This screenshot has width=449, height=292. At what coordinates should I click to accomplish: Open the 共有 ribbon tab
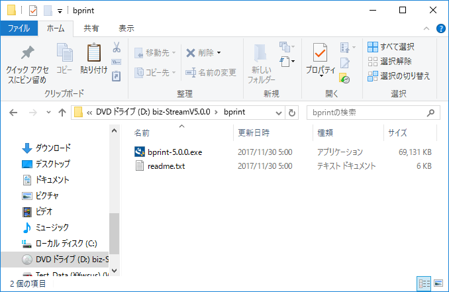[x=91, y=28]
